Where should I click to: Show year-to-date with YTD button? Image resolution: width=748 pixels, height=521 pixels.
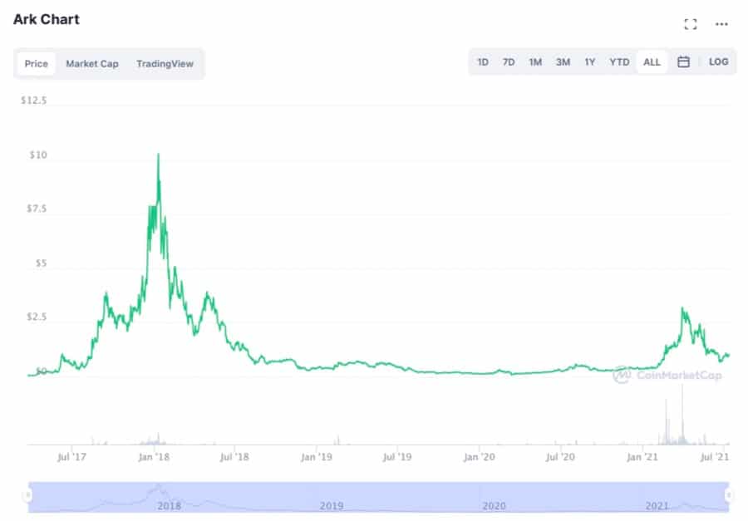(x=619, y=62)
